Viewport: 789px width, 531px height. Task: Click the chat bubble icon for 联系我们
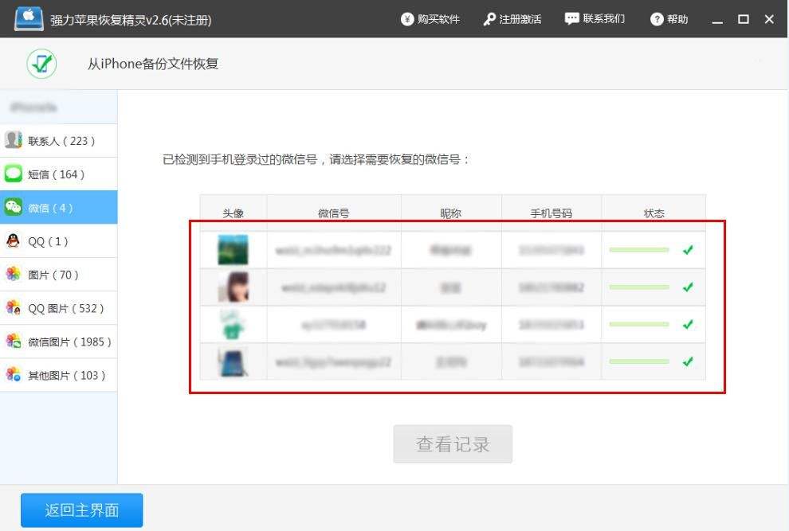coord(571,19)
